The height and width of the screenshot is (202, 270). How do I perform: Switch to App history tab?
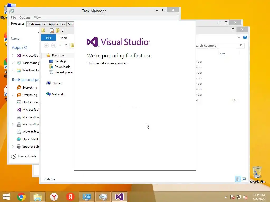click(x=57, y=24)
